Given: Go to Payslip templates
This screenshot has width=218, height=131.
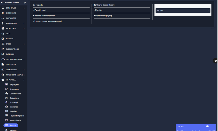Looking at the screenshot, I should pos(17,116).
